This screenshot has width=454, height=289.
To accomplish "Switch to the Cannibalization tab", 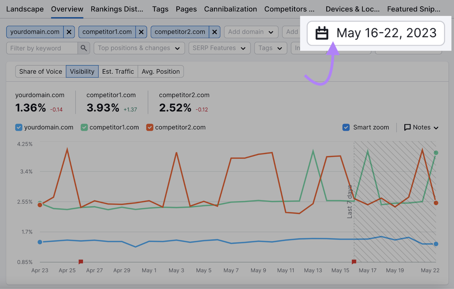I will click(x=230, y=9).
